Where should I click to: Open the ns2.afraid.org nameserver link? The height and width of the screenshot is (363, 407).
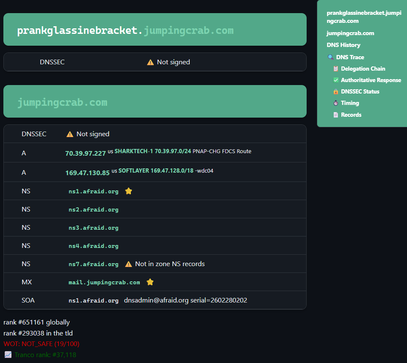point(94,209)
